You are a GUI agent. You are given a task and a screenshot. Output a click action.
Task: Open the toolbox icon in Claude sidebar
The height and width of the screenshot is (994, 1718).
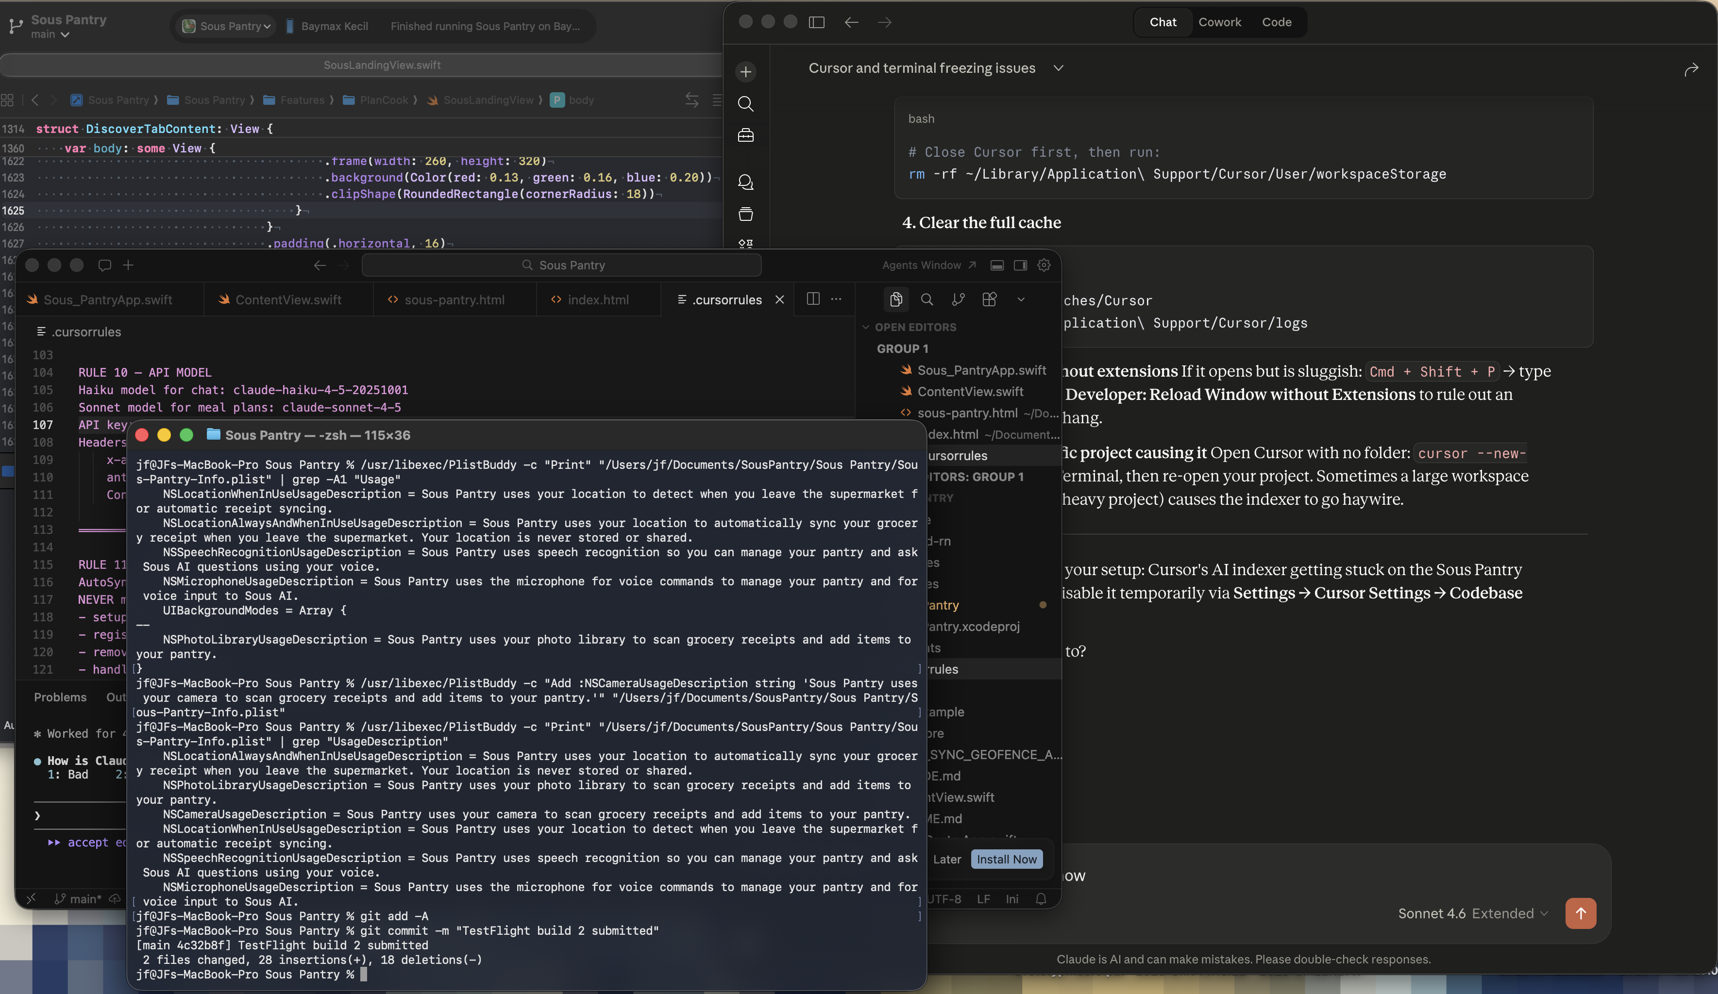coord(746,135)
